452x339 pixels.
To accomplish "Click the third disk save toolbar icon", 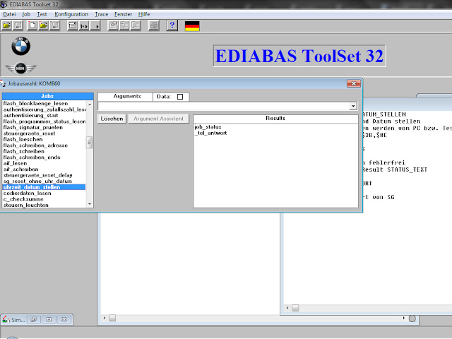I will [x=55, y=25].
